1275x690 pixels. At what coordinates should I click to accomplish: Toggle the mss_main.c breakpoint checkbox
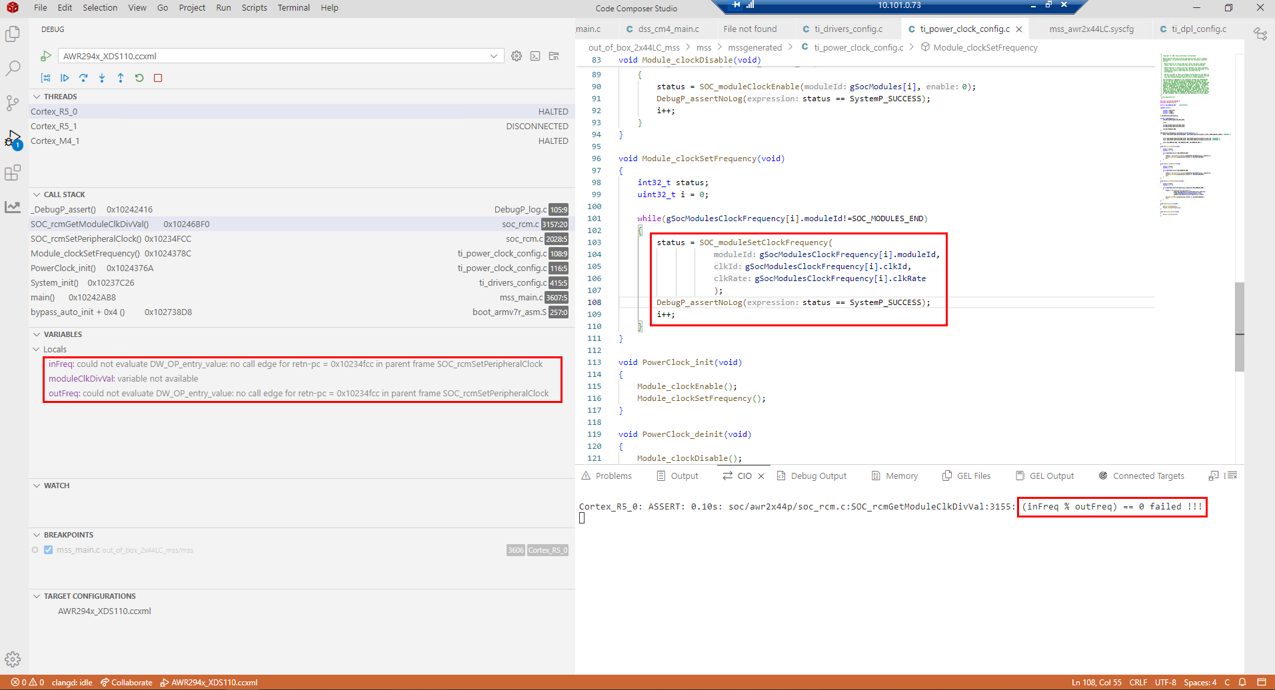tap(48, 550)
